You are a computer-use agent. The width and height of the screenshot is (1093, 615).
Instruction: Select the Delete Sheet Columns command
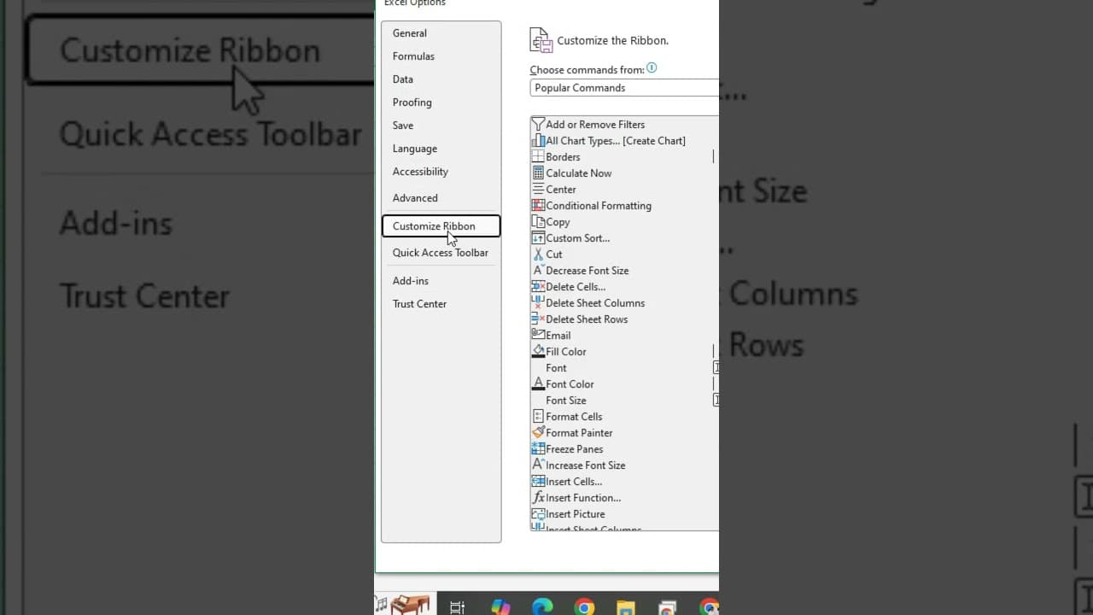623,303
